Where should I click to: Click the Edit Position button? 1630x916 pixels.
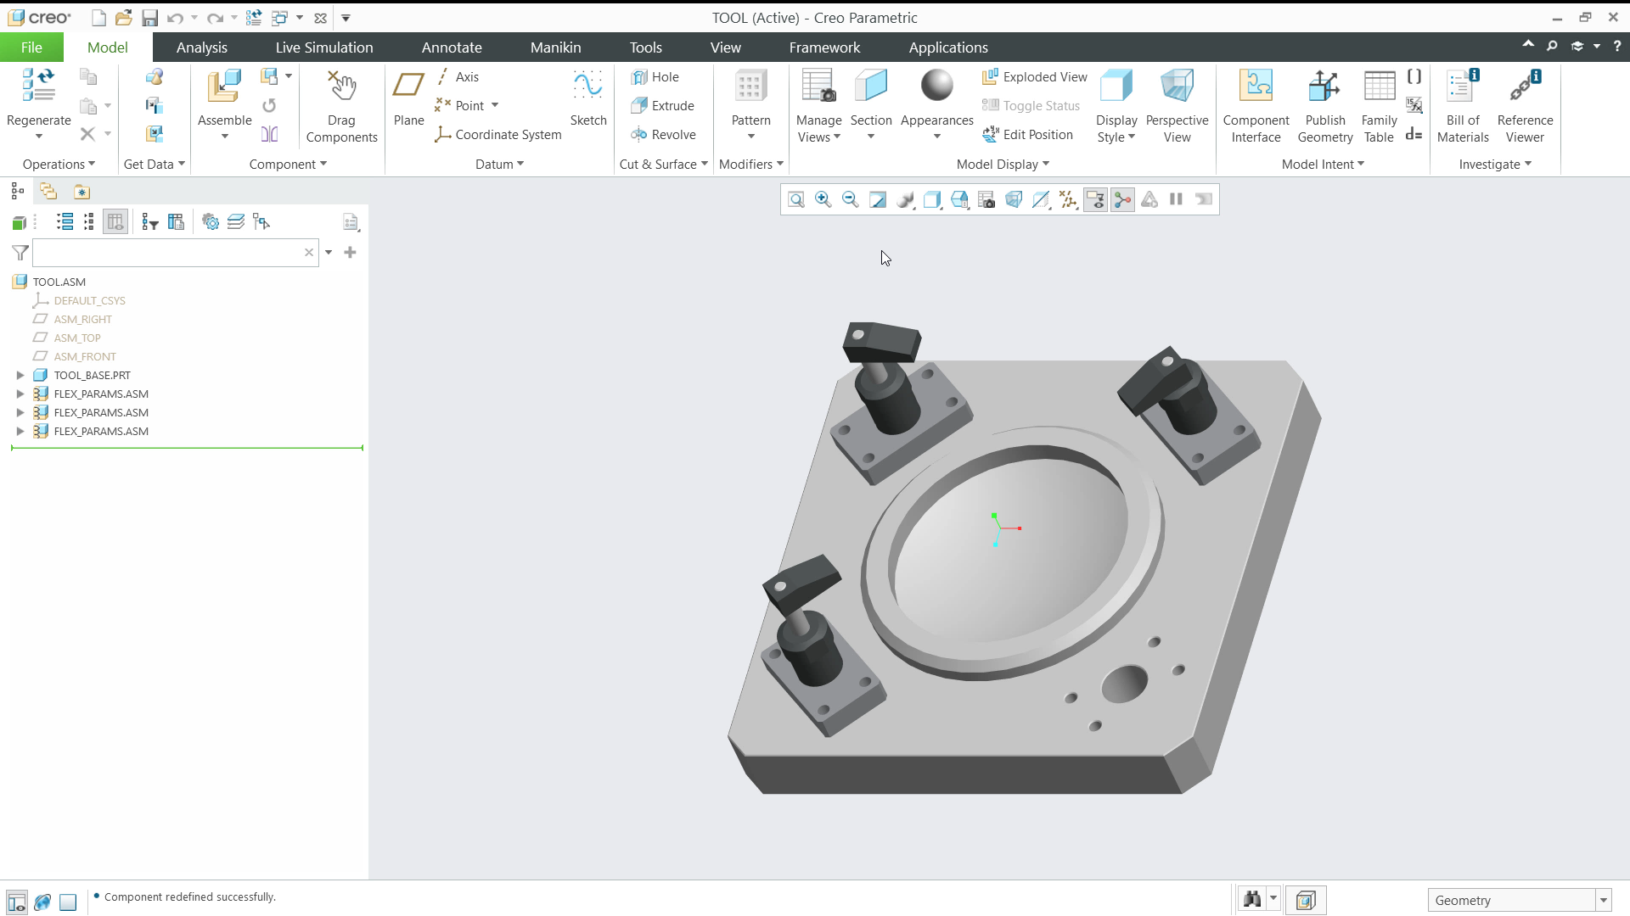(x=1027, y=135)
